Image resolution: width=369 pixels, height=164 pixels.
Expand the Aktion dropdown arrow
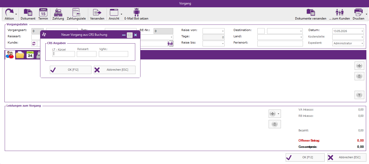tap(16, 14)
